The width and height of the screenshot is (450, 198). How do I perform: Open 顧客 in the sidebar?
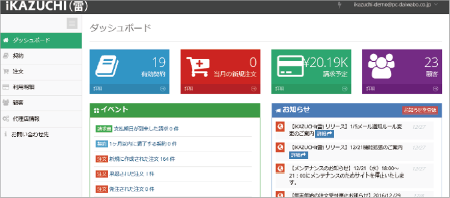(41, 103)
